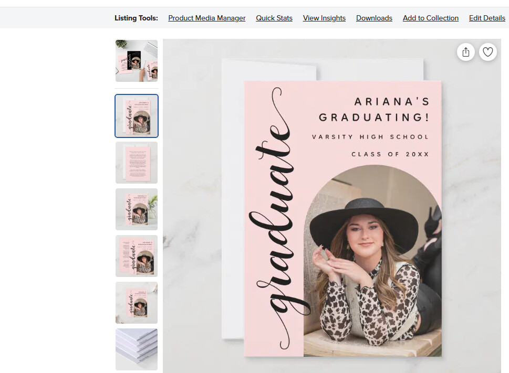509x373 pixels.
Task: Open the Downloads link
Action: (x=374, y=18)
